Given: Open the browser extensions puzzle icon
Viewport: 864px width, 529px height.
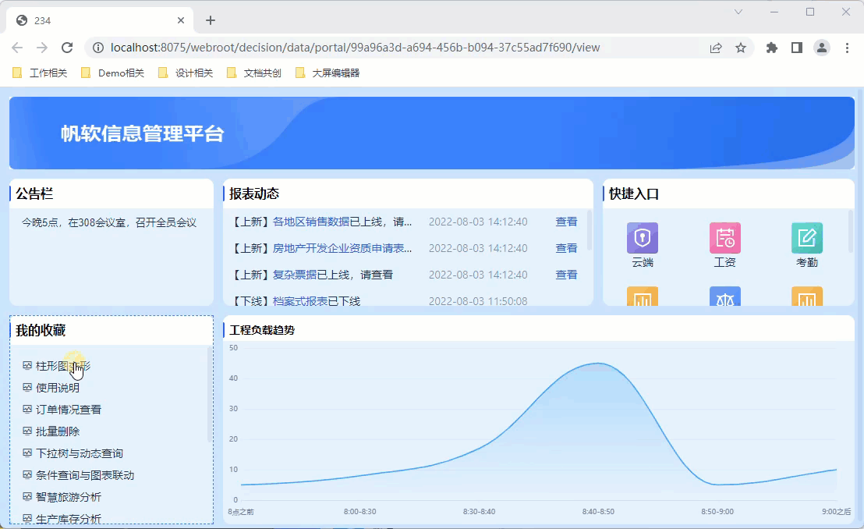Looking at the screenshot, I should pos(771,48).
